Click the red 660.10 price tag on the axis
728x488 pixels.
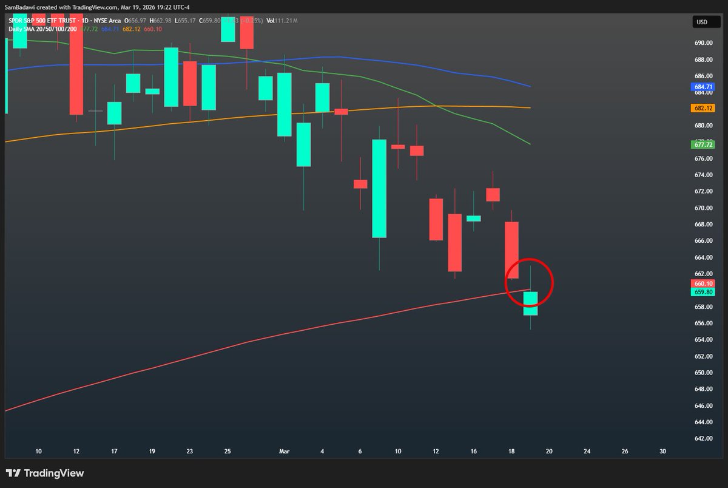pos(703,283)
